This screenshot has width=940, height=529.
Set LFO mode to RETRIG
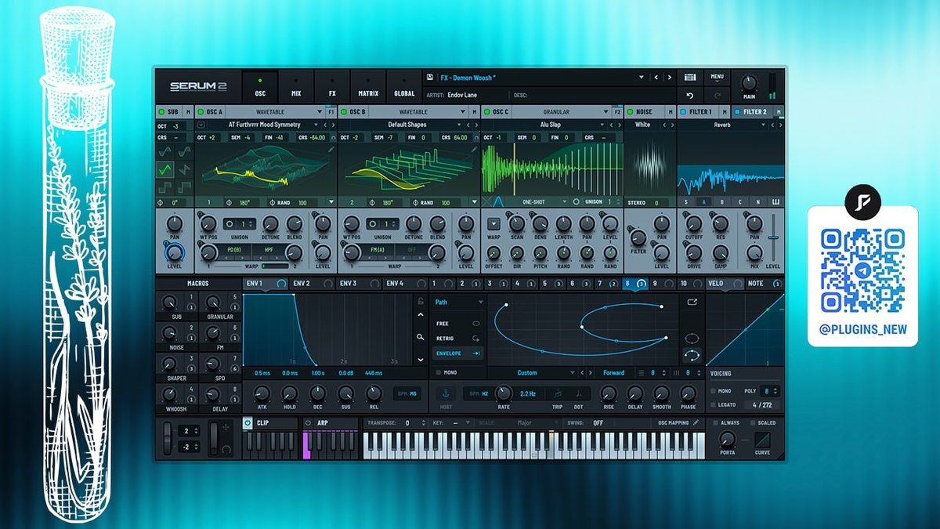tap(458, 338)
